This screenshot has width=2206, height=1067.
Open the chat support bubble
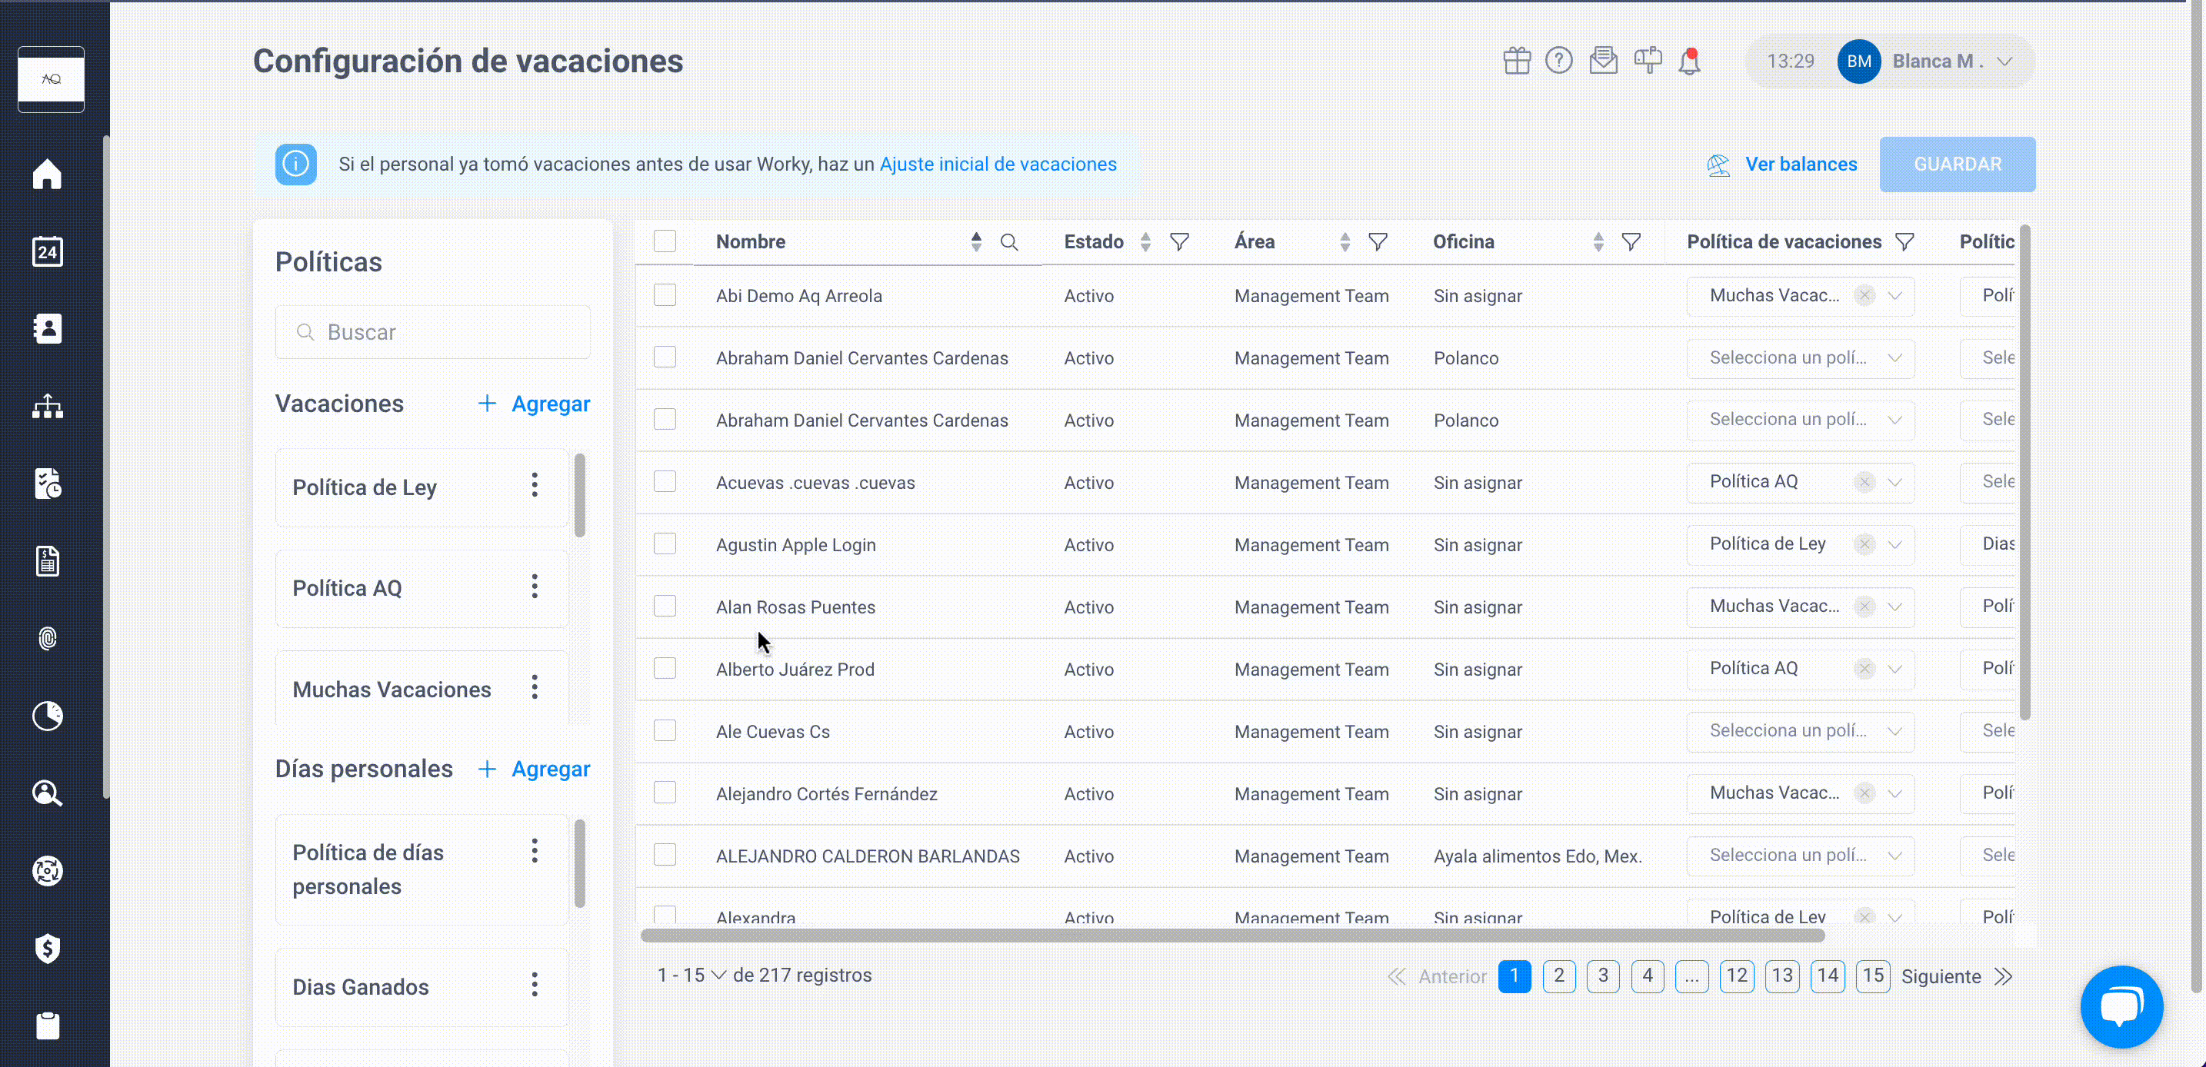tap(2121, 1006)
